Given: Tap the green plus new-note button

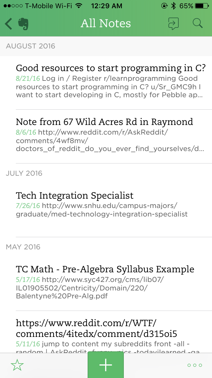Looking at the screenshot, I should (x=106, y=365).
